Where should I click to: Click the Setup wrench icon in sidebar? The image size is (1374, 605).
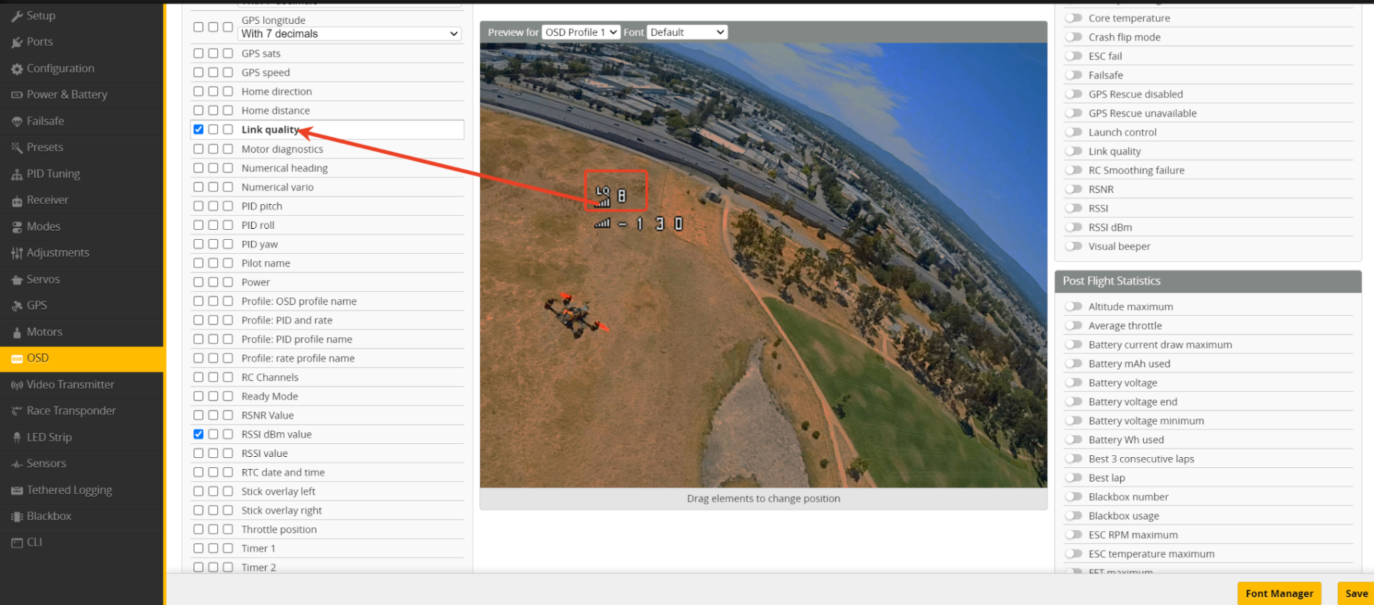tap(17, 16)
